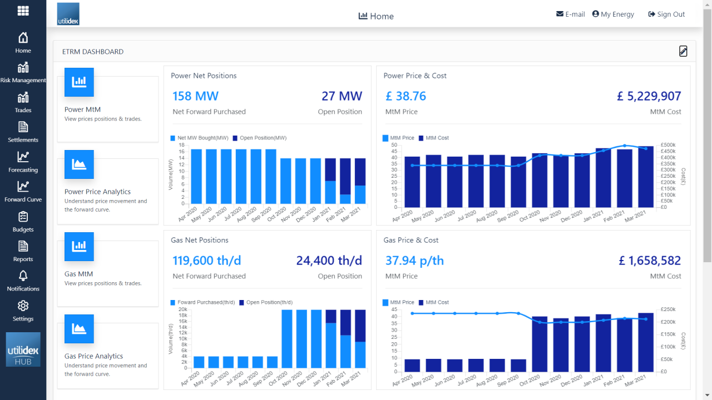Open the Risk Management section in the sidebar
712x400 pixels.
[23, 72]
